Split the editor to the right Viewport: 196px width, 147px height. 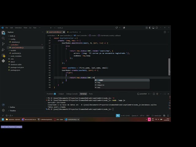pos(165,32)
